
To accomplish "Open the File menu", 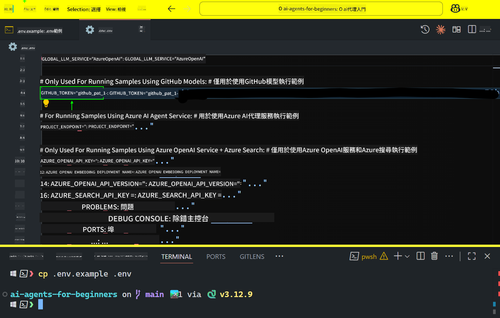I will (x=30, y=9).
